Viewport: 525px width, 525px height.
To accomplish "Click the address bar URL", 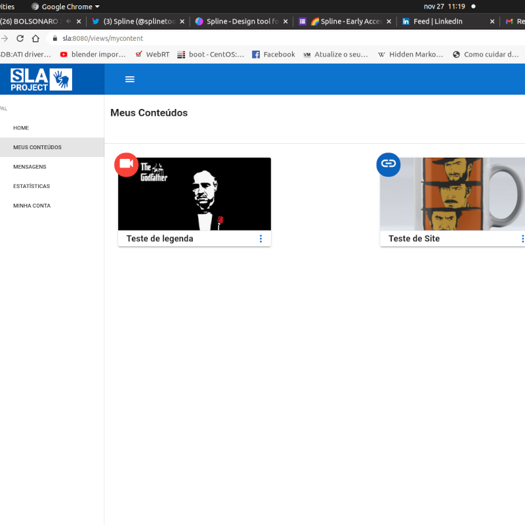I will 105,39.
